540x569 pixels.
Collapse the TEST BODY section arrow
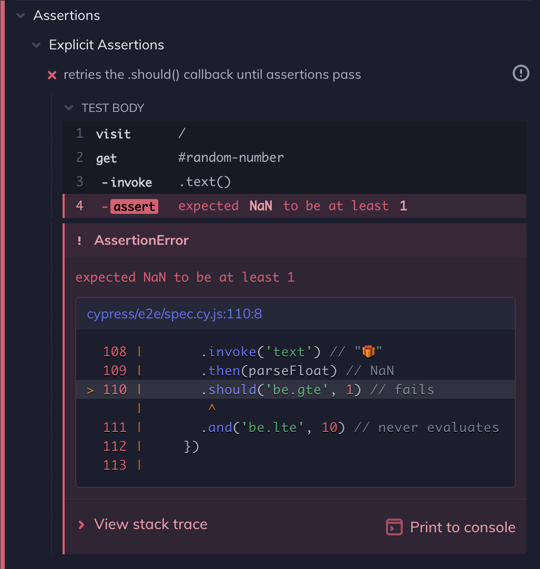68,108
